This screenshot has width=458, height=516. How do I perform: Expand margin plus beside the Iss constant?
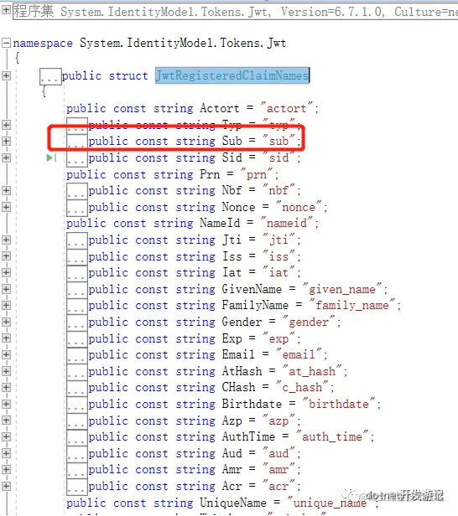6,256
